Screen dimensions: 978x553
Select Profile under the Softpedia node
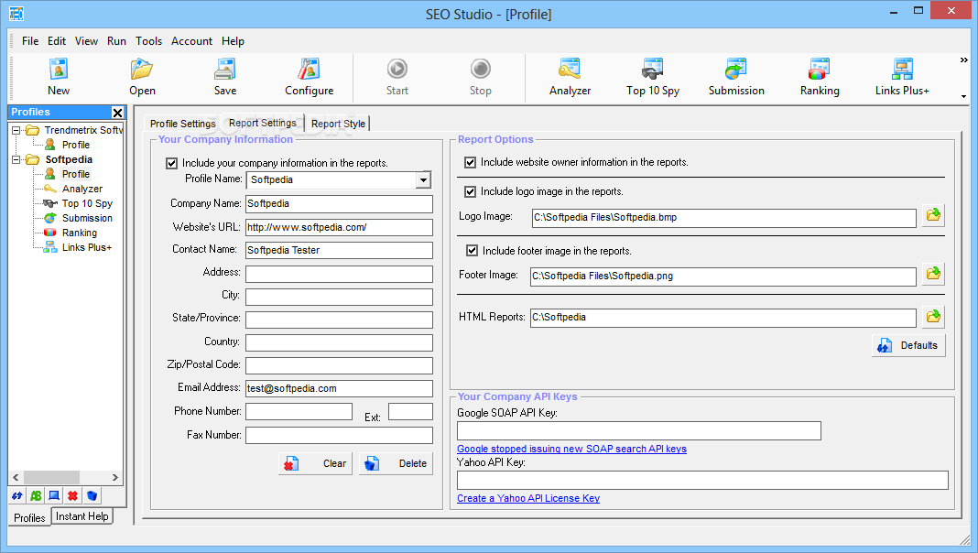click(x=75, y=174)
